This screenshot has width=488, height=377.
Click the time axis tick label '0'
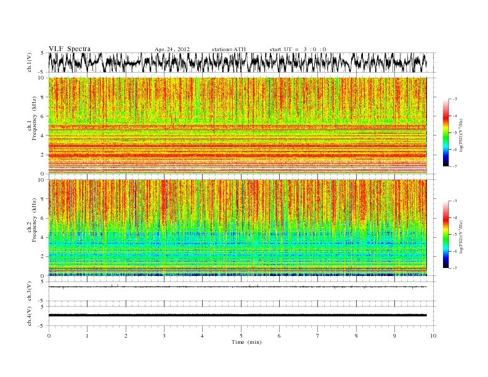(49, 336)
